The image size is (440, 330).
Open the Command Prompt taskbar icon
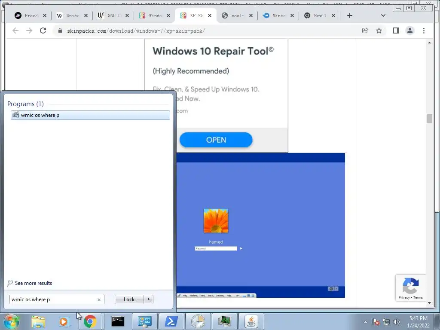point(118,321)
